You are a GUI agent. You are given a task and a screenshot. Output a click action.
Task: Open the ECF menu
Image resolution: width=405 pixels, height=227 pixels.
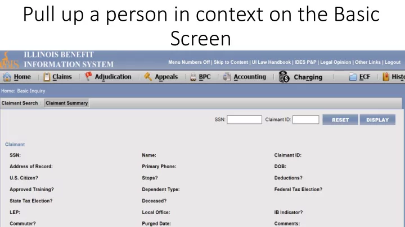[x=364, y=77]
